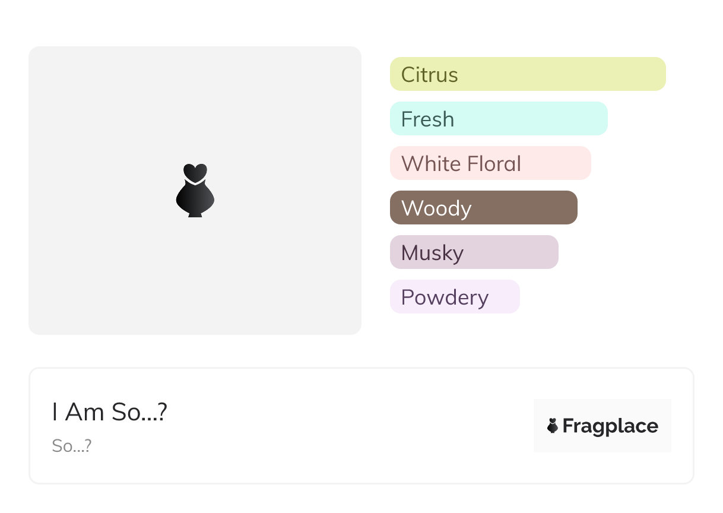Screen dimensions: 723x513
Task: Click the Fragplace wordmark text
Action: pyautogui.click(x=610, y=426)
